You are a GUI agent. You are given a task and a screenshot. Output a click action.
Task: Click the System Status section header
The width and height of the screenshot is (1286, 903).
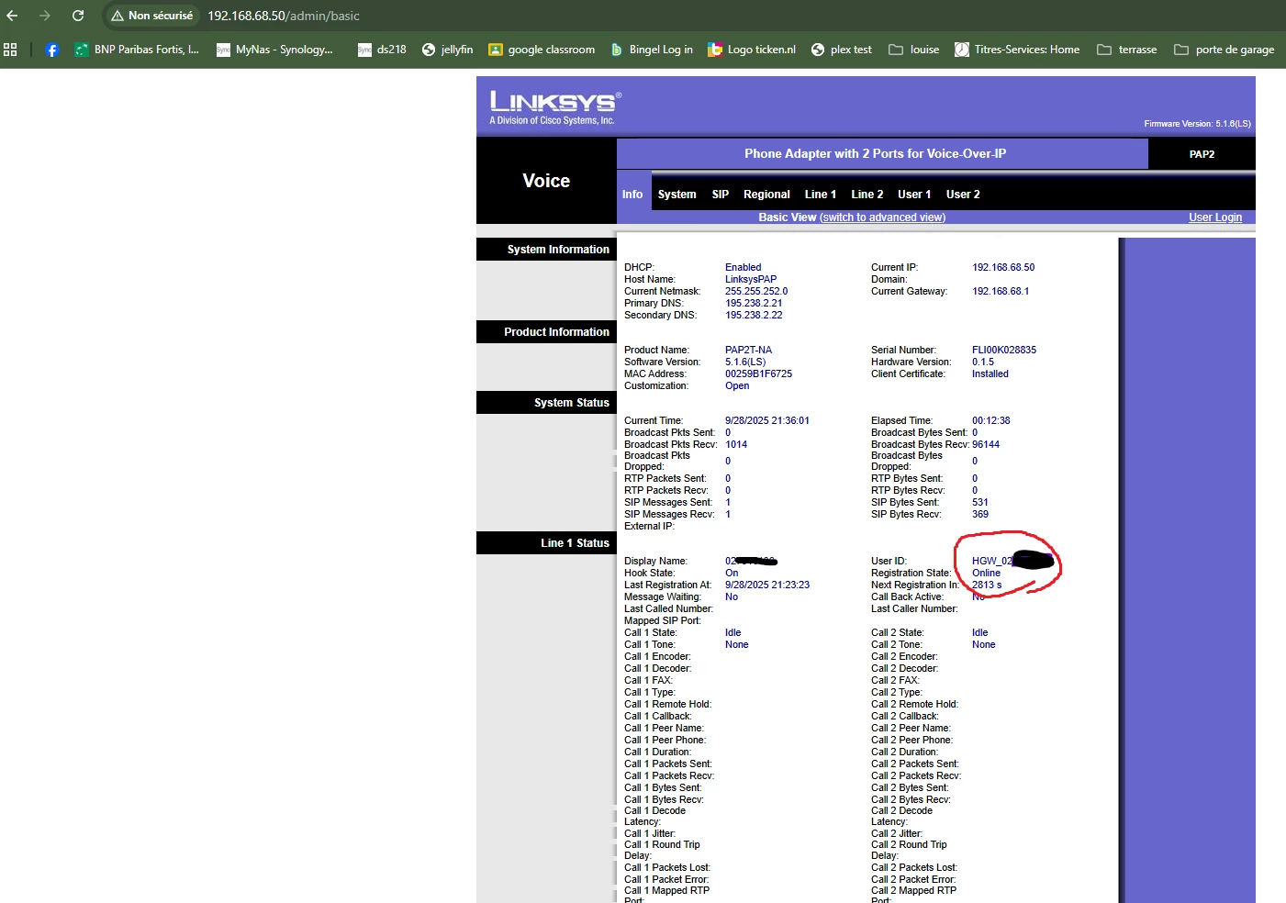(x=546, y=403)
